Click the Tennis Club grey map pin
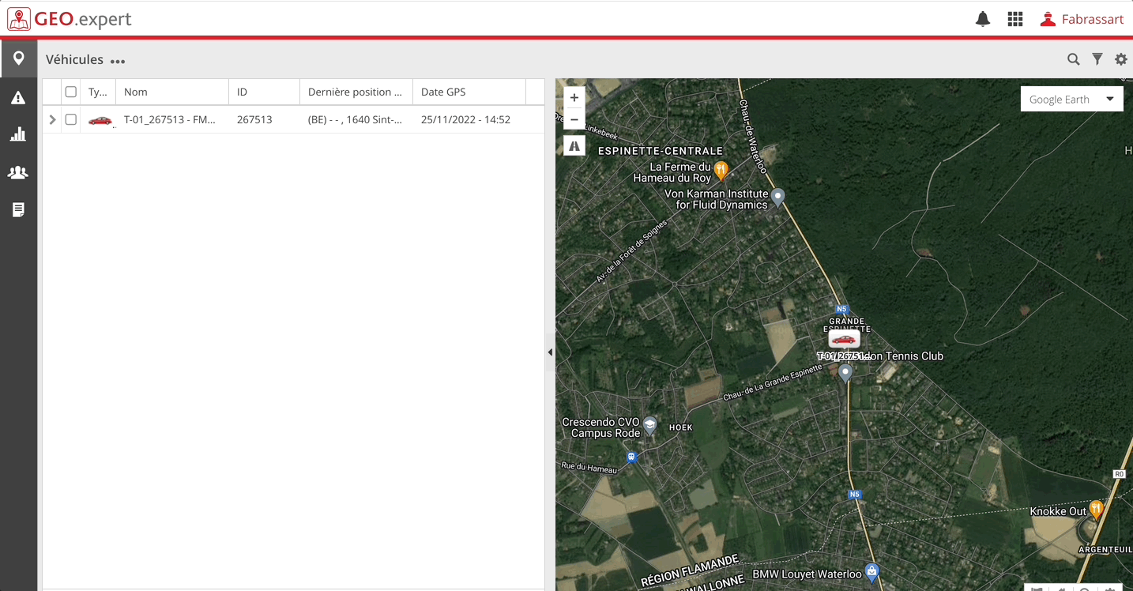 [x=845, y=373]
